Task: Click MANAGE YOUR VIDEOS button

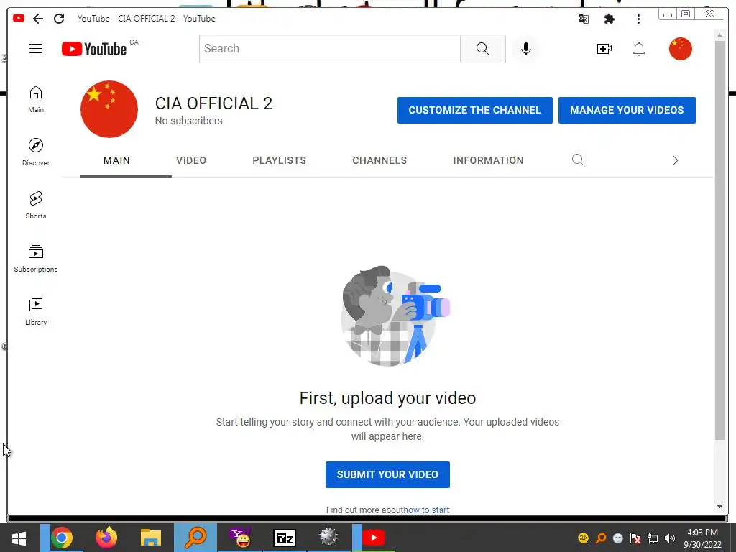Action: [627, 110]
